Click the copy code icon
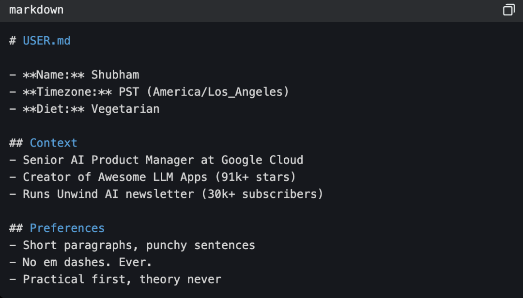The width and height of the screenshot is (523, 298). pos(508,10)
